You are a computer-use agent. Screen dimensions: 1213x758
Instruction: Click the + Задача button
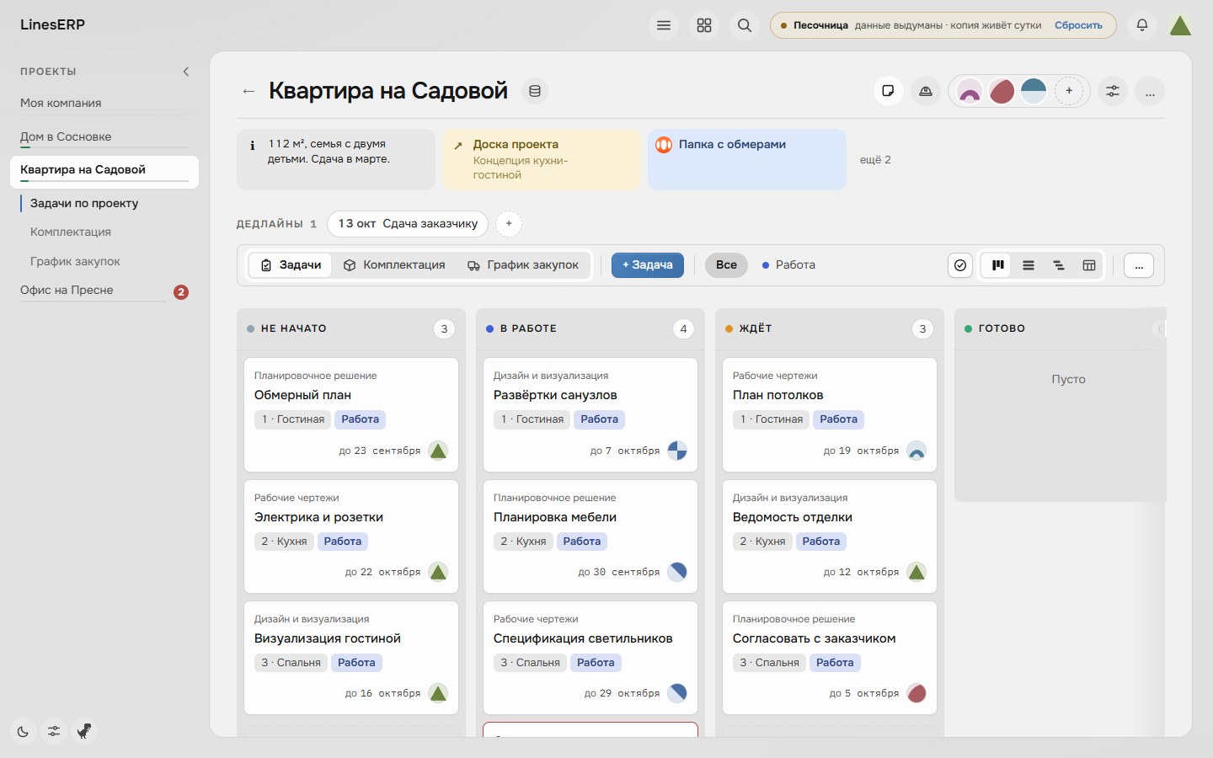click(648, 265)
